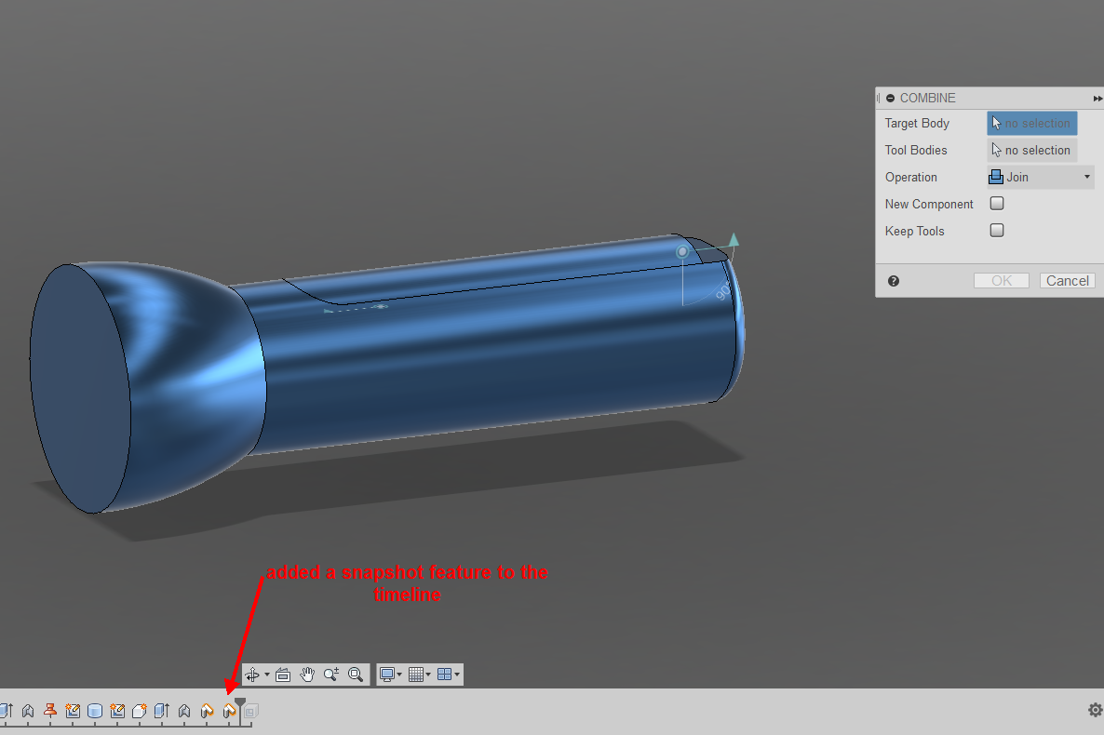Enable the Keep Tools checkbox
Image resolution: width=1104 pixels, height=735 pixels.
click(x=997, y=230)
